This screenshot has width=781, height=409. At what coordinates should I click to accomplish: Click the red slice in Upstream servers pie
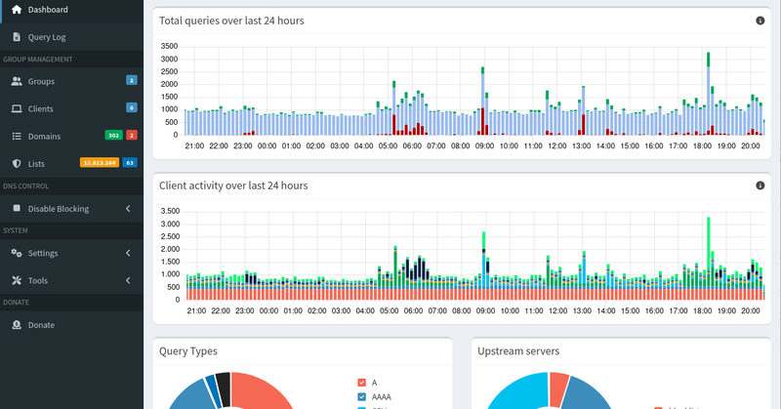558,387
